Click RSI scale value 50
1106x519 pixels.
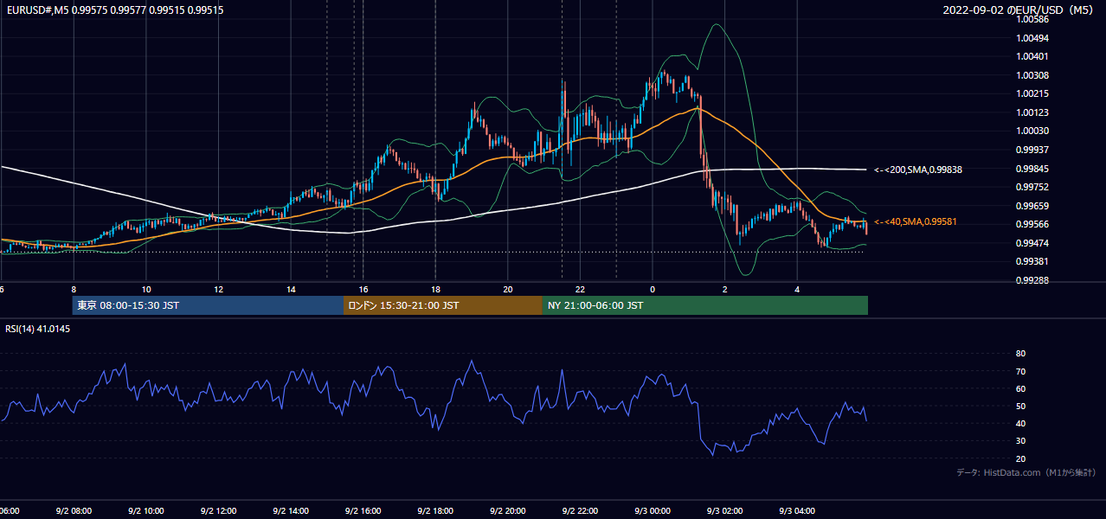tap(1021, 406)
